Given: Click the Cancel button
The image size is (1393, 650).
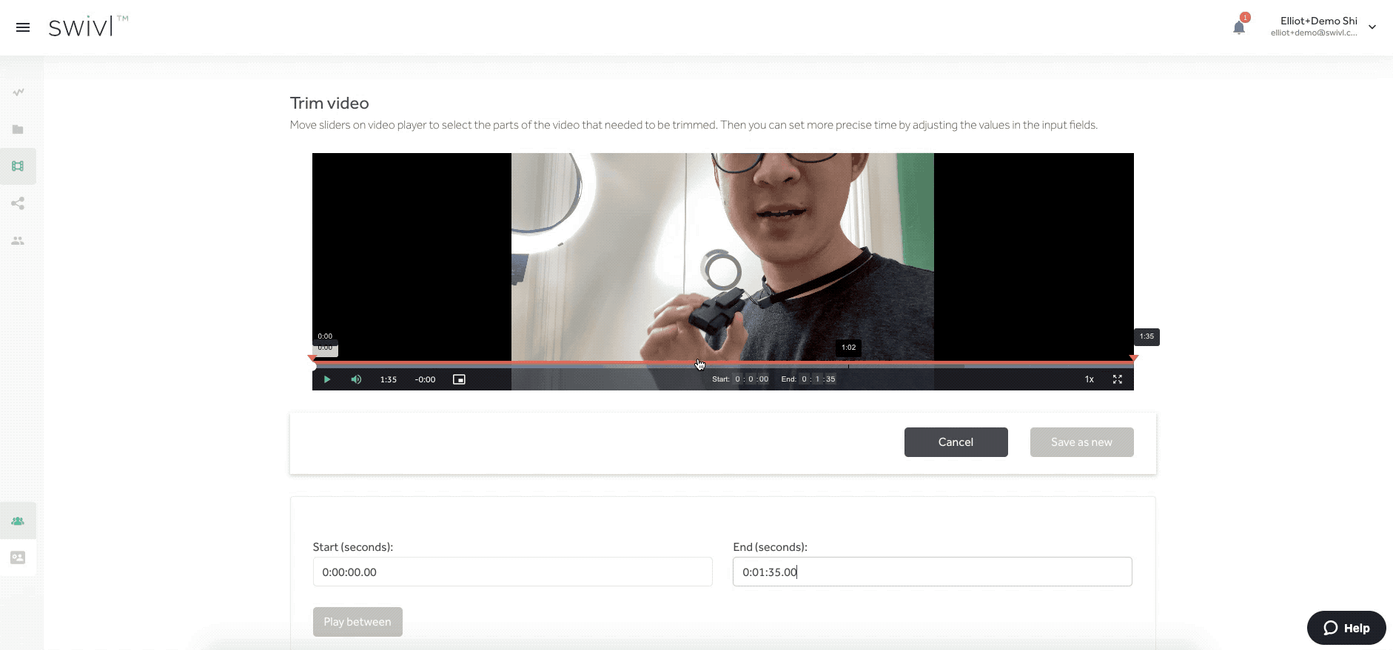Looking at the screenshot, I should click(x=956, y=442).
